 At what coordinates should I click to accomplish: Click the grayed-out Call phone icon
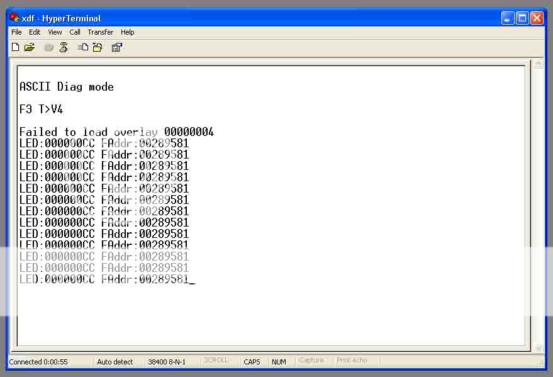pos(49,47)
